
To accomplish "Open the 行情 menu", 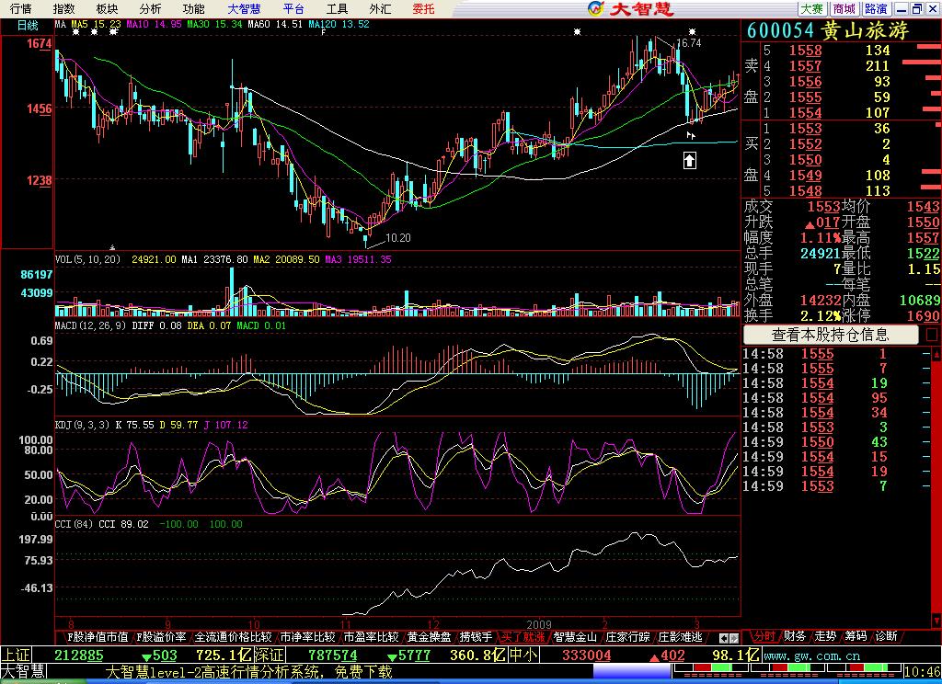I will pos(21,9).
